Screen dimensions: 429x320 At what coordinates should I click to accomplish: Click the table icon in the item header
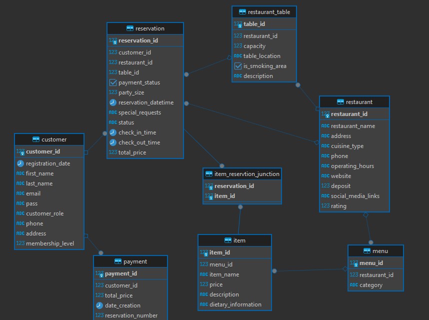click(x=228, y=240)
